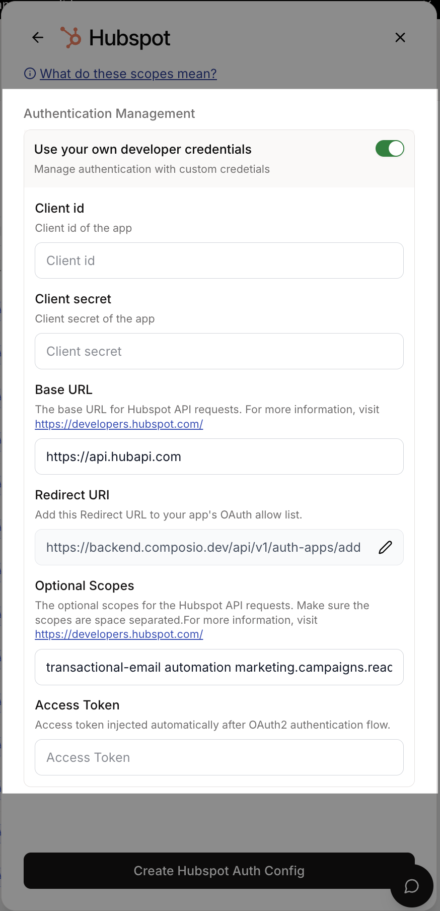Open the developers.hubspot.com link under Base URL
This screenshot has width=440, height=911.
[x=118, y=424]
